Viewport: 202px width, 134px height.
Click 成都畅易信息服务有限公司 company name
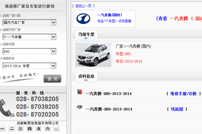[38, 123]
